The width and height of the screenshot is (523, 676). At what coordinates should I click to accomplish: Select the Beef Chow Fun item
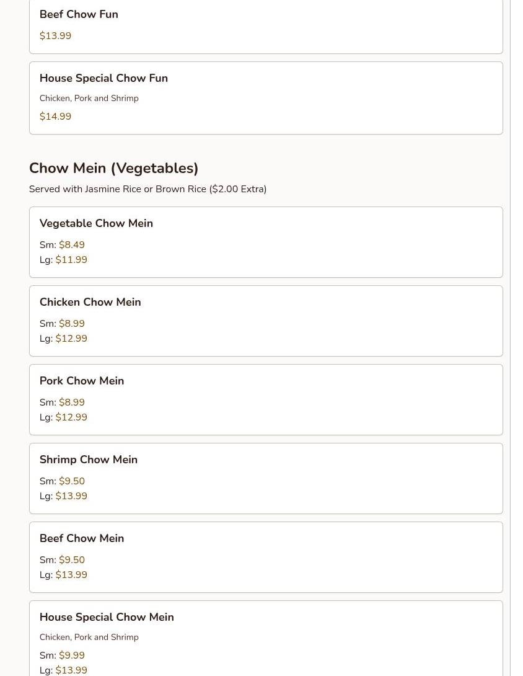pos(79,14)
